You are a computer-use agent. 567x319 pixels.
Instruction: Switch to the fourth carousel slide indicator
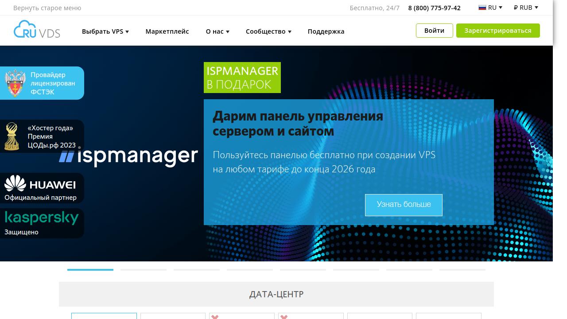[250, 269]
